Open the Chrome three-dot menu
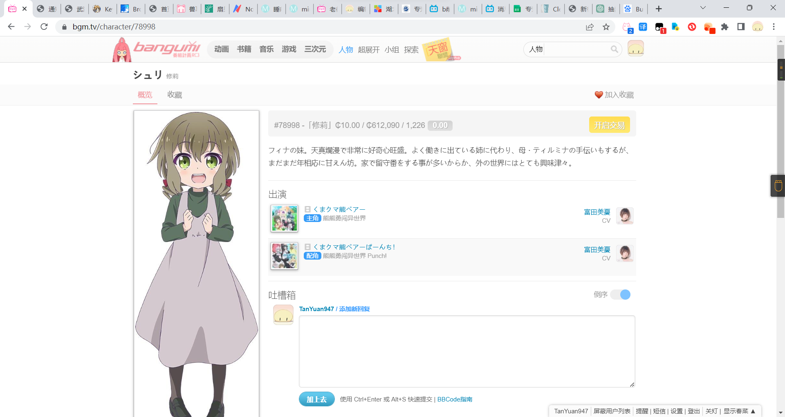The image size is (785, 417). click(774, 27)
